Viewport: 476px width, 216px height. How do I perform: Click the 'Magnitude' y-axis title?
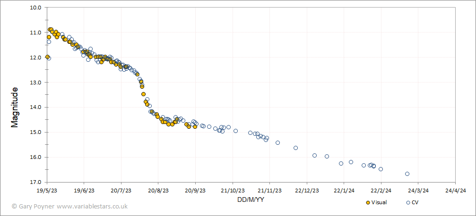pyautogui.click(x=14, y=107)
